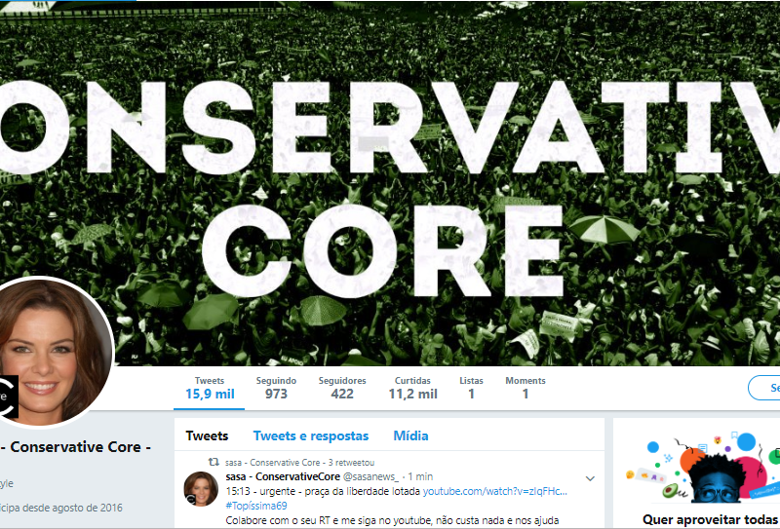Open the Seguidores 422 list
Screen dimensions: 780x529
pyautogui.click(x=342, y=389)
